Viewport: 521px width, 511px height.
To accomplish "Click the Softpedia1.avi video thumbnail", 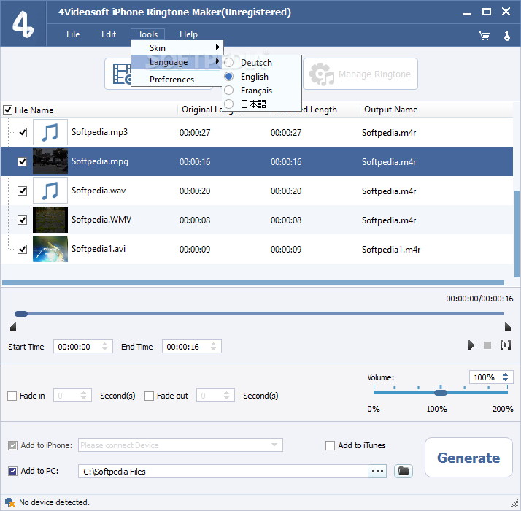I will pos(50,249).
